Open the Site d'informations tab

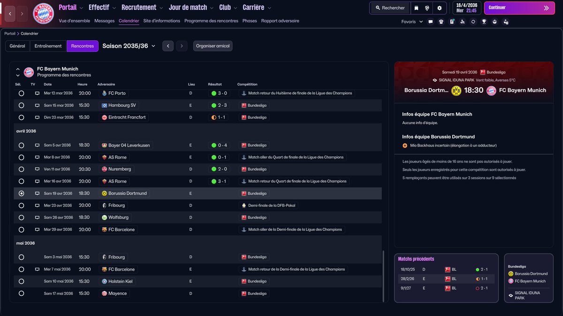coord(162,21)
